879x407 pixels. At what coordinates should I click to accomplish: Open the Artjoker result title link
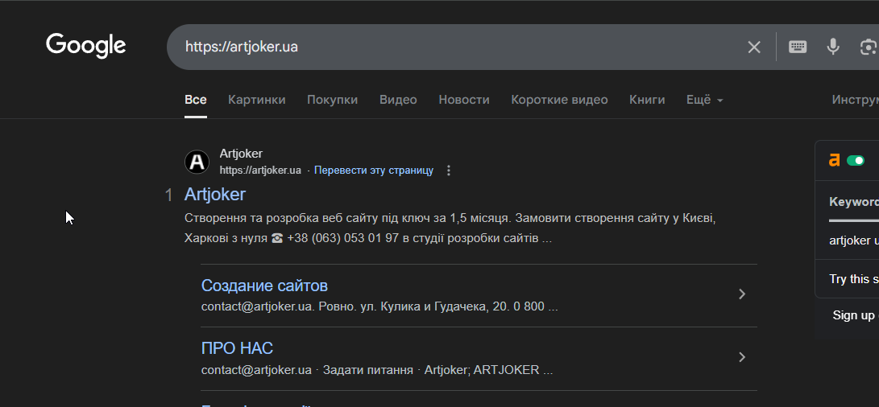pyautogui.click(x=214, y=195)
